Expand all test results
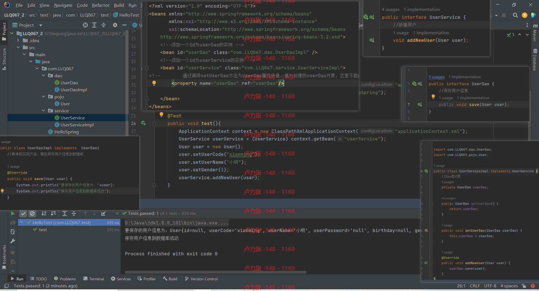Screen dimensions: 539x291 pyautogui.click(x=64, y=213)
